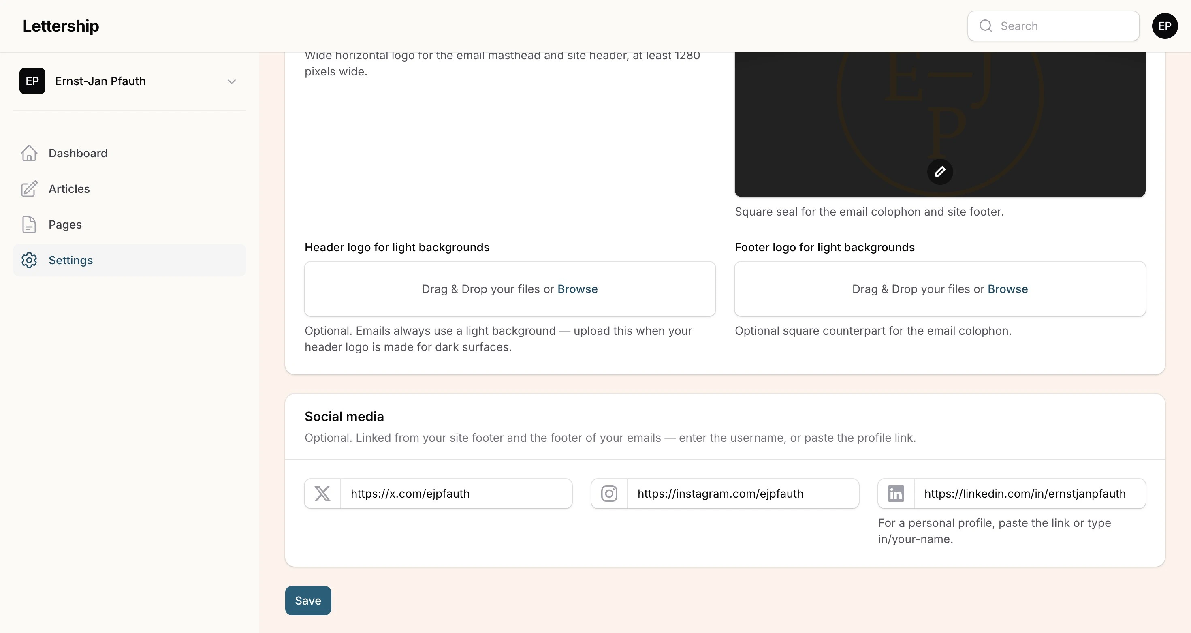Click 'Optional square counterpart' helper text
Image resolution: width=1191 pixels, height=633 pixels.
tap(873, 331)
